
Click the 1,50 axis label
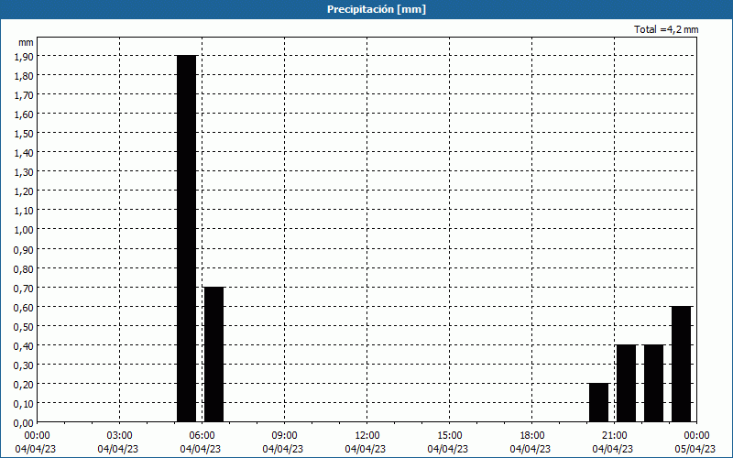point(24,133)
